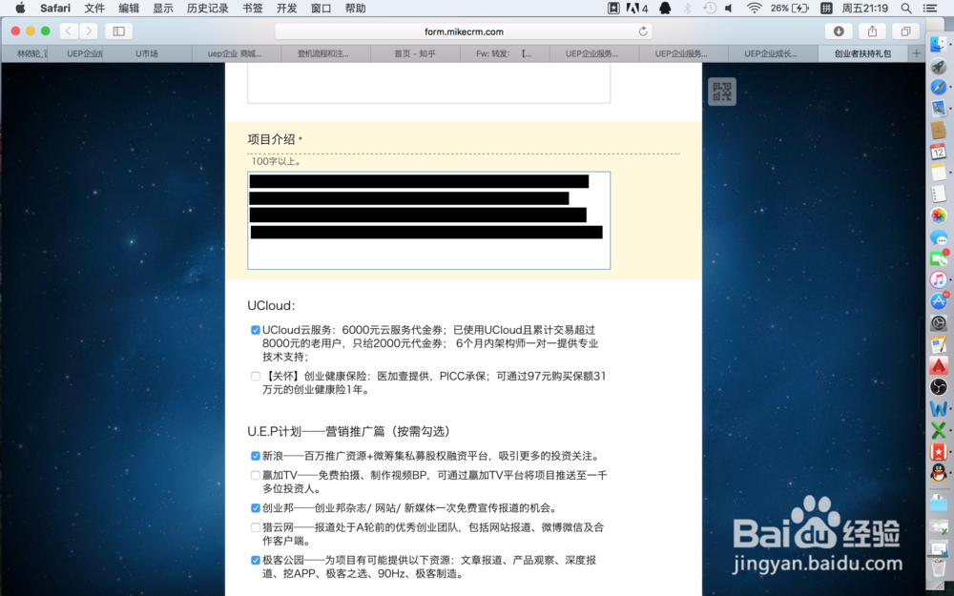Open Photos in the Dock
This screenshot has height=596, width=954.
click(938, 216)
